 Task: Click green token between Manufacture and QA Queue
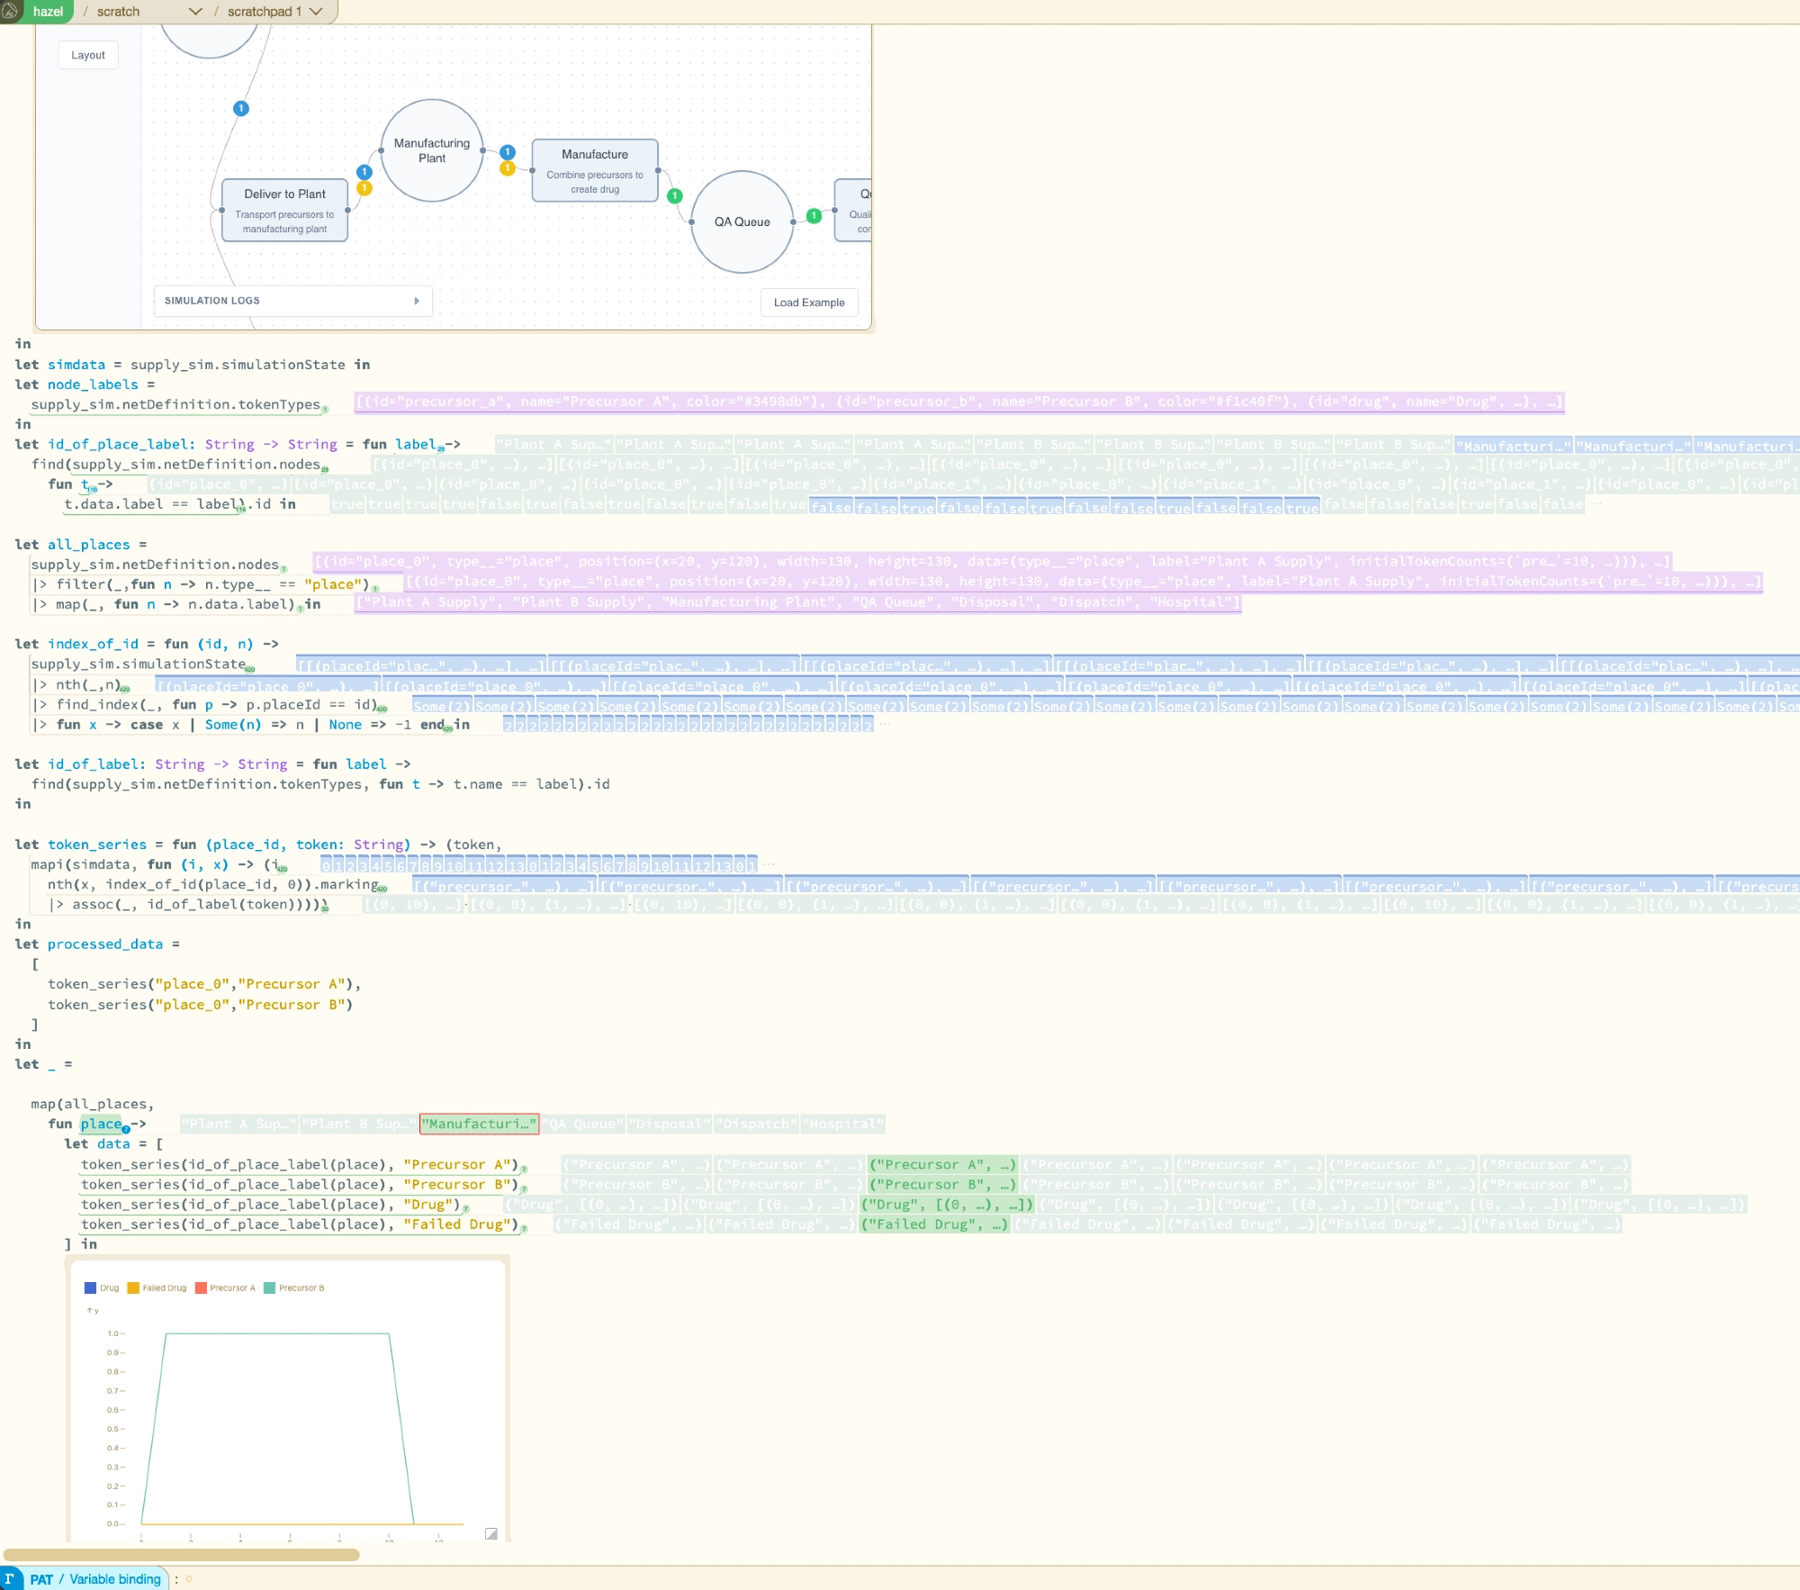tap(675, 195)
